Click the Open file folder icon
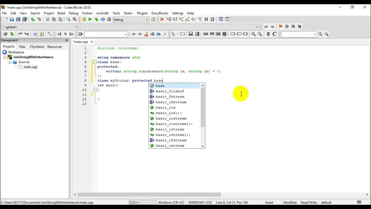The image size is (371, 209). (12, 19)
